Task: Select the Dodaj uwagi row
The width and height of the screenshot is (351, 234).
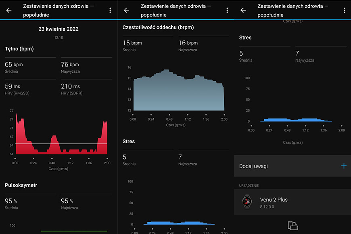Action: pyautogui.click(x=292, y=166)
